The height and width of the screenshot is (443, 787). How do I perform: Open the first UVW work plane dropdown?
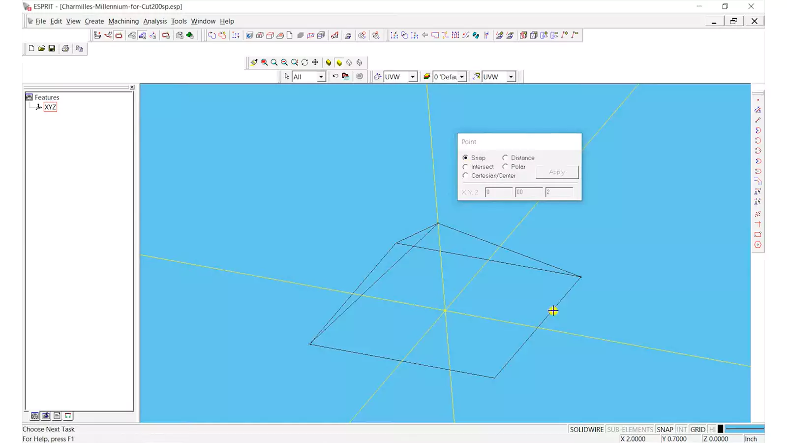tap(413, 77)
